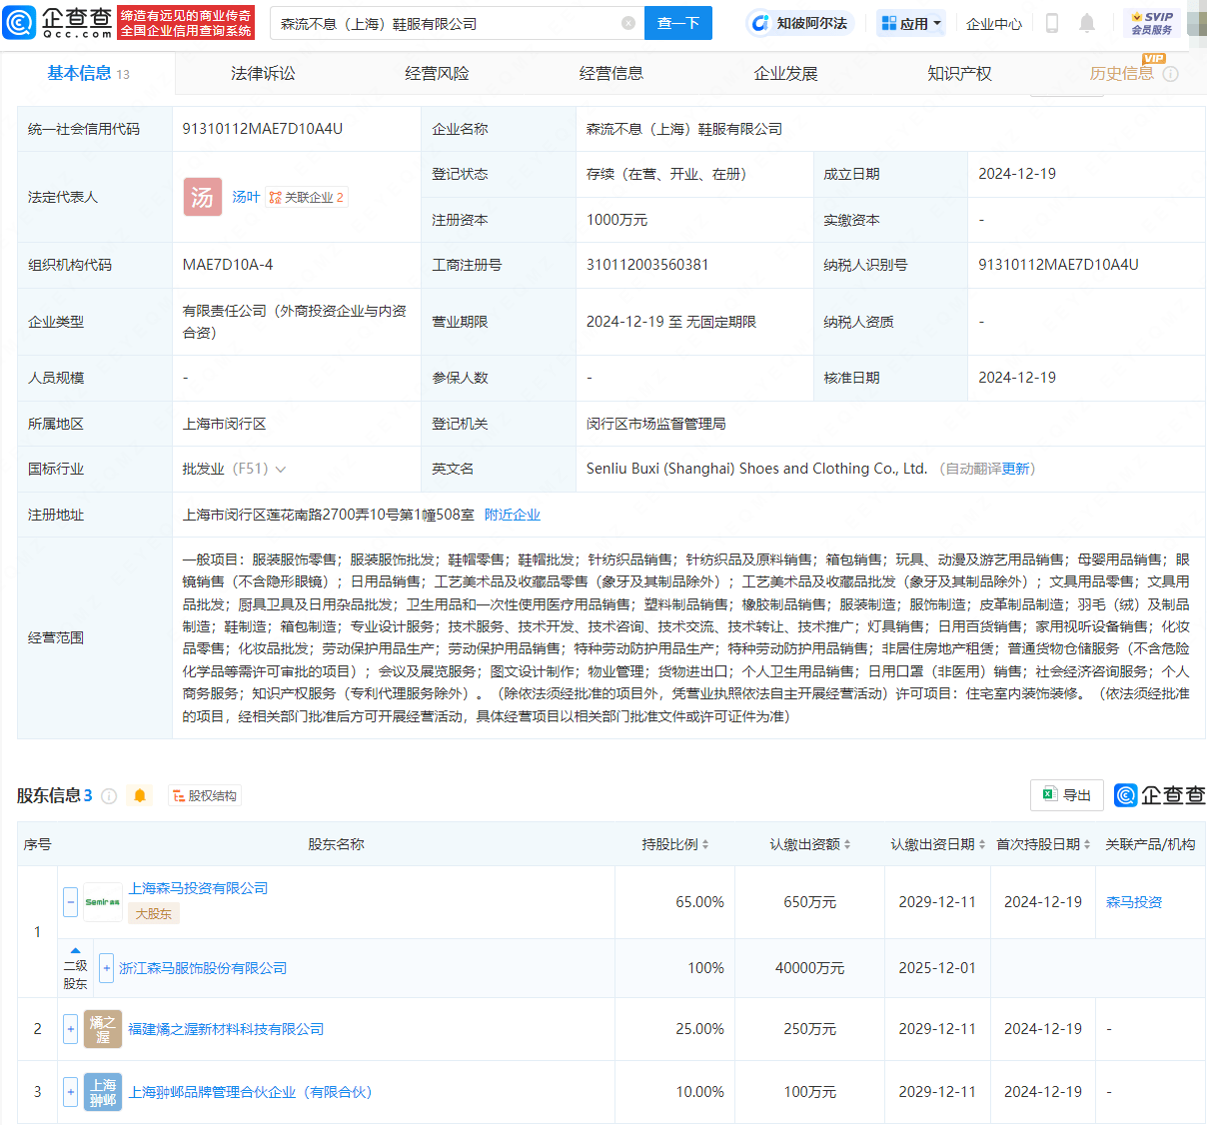
Task: Expand 福建燏之渥新材料科技有限公司 row
Action: [x=70, y=1029]
